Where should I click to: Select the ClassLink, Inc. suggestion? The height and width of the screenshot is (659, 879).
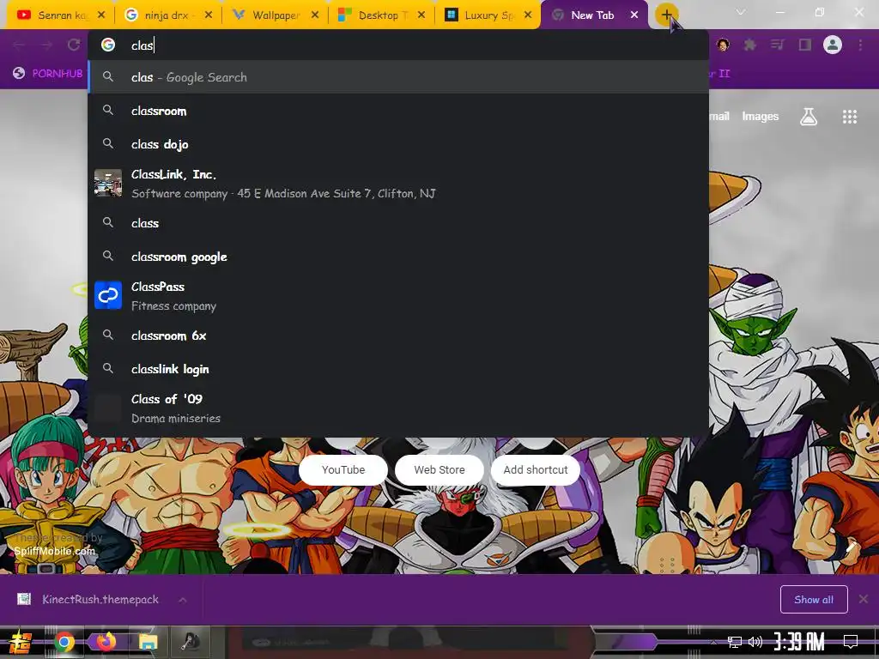[x=398, y=184]
